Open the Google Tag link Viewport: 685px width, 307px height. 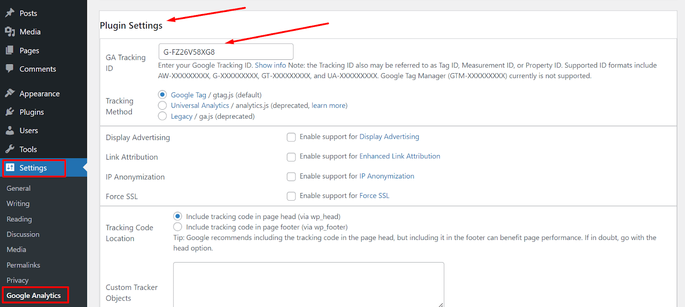click(188, 95)
